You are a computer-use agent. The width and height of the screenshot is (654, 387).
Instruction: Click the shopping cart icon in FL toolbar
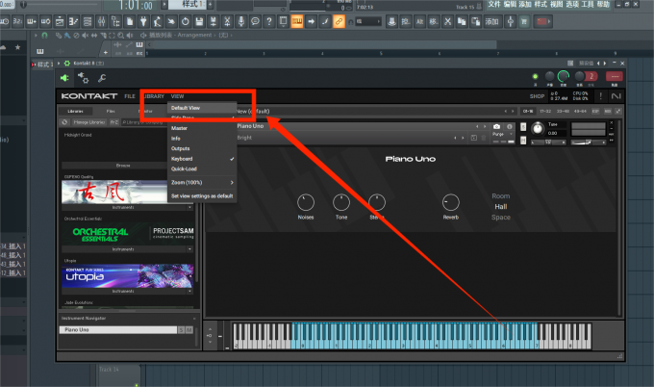[x=524, y=21]
